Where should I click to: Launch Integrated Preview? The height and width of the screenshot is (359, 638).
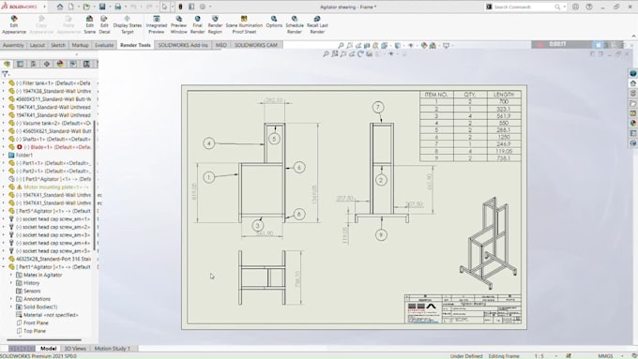coord(157,24)
